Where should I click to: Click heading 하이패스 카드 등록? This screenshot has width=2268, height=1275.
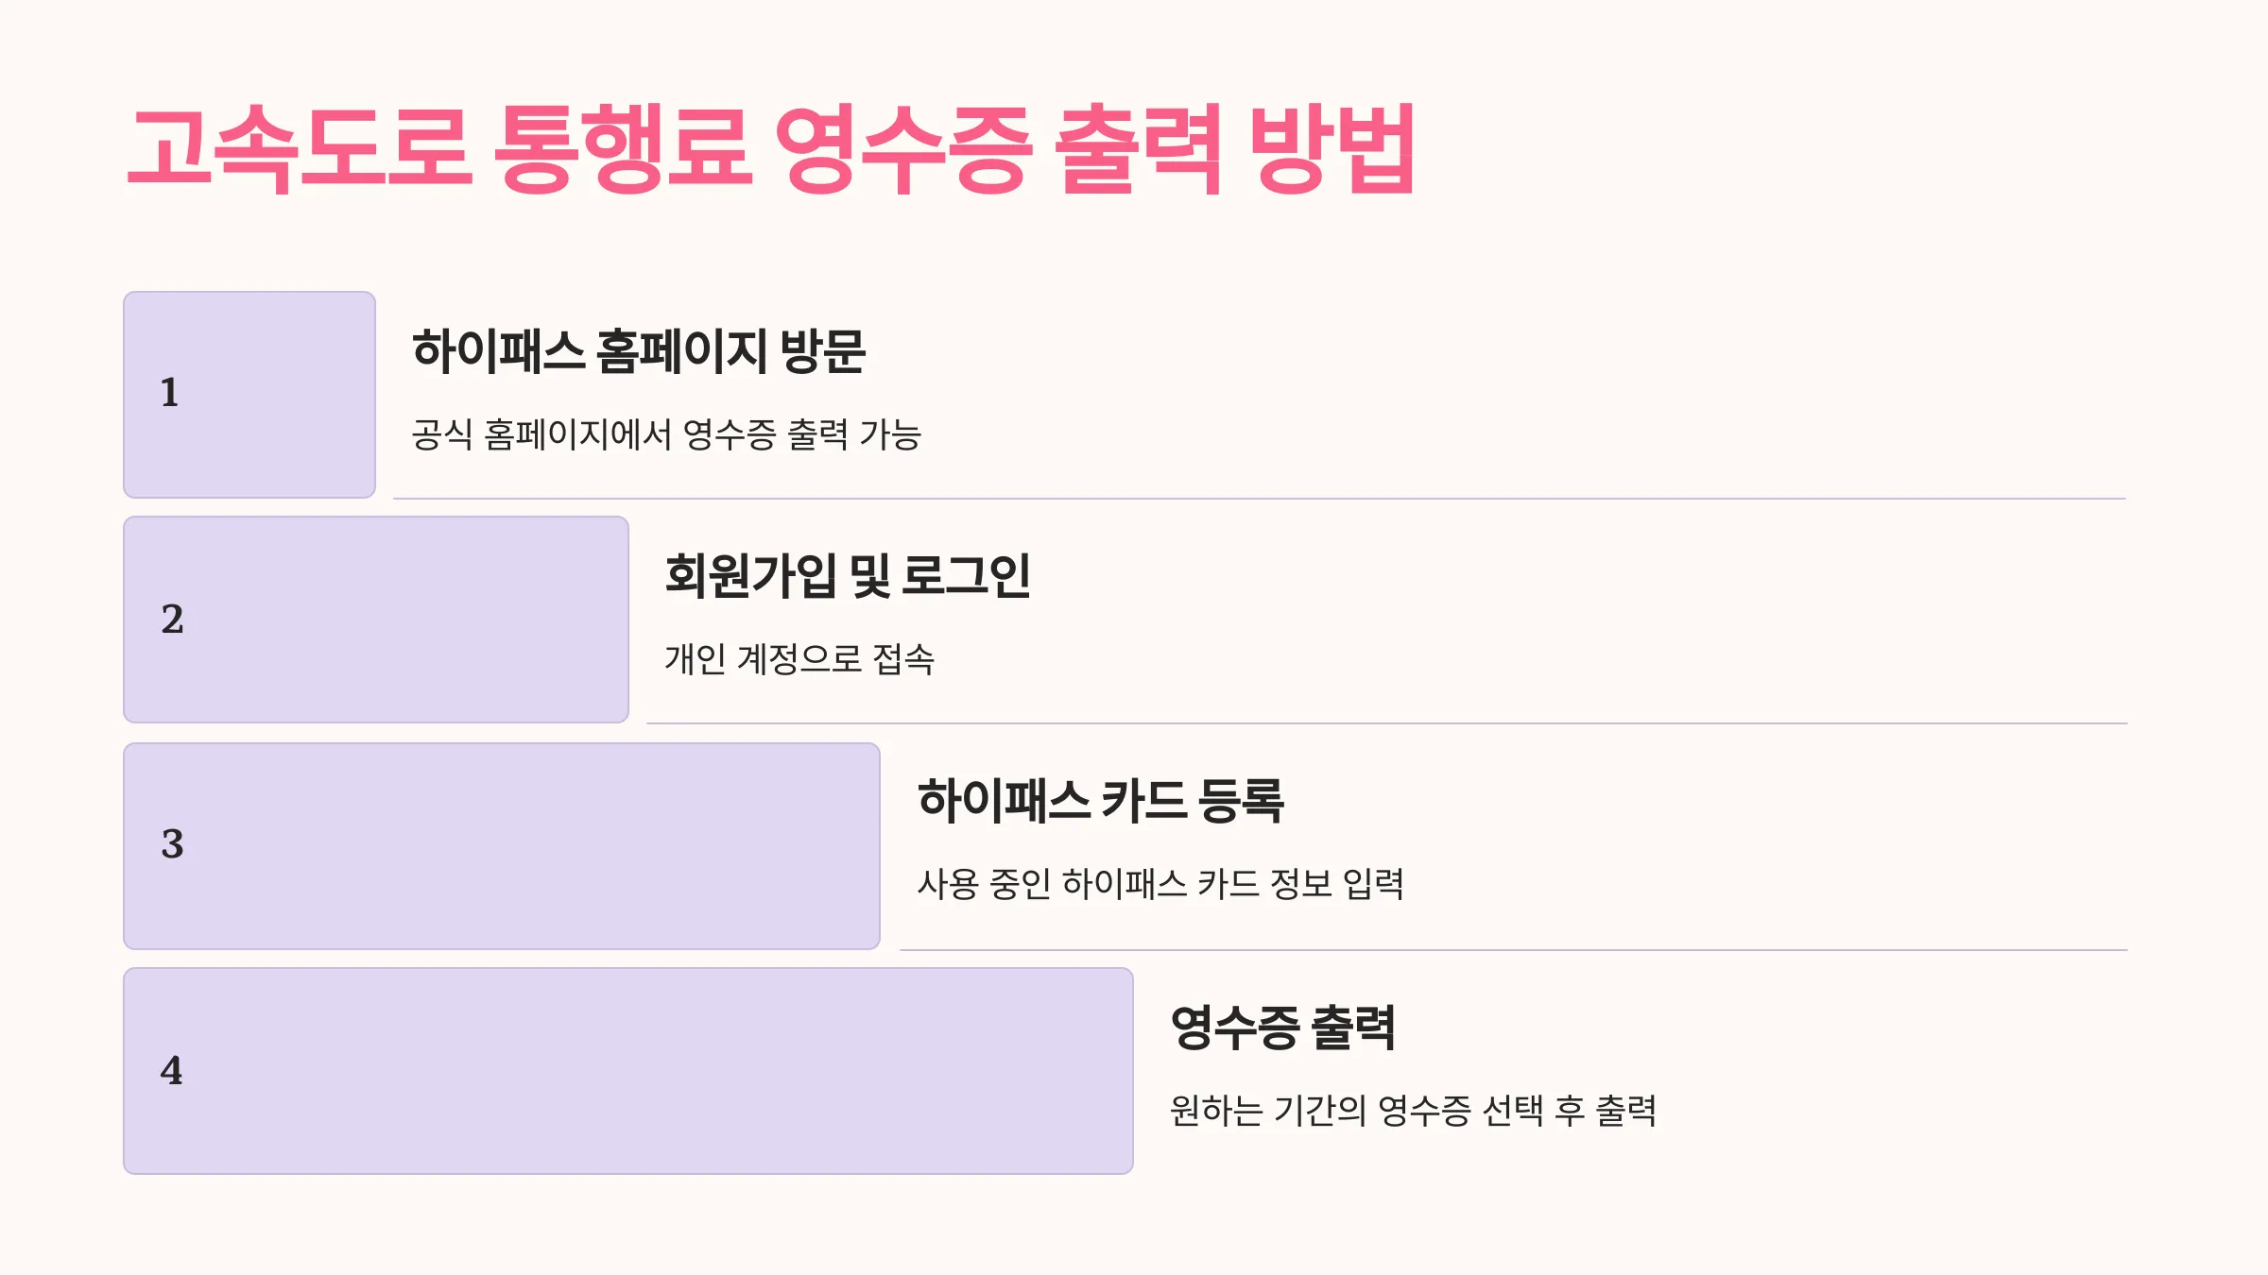pyautogui.click(x=1101, y=801)
